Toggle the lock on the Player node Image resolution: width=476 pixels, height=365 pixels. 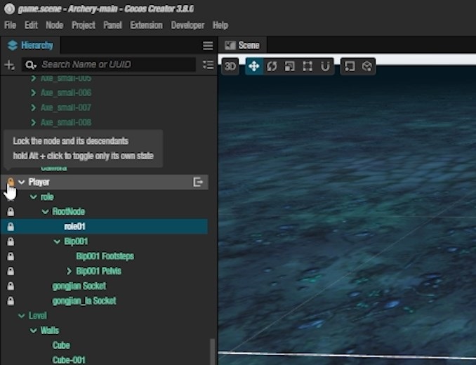point(11,182)
